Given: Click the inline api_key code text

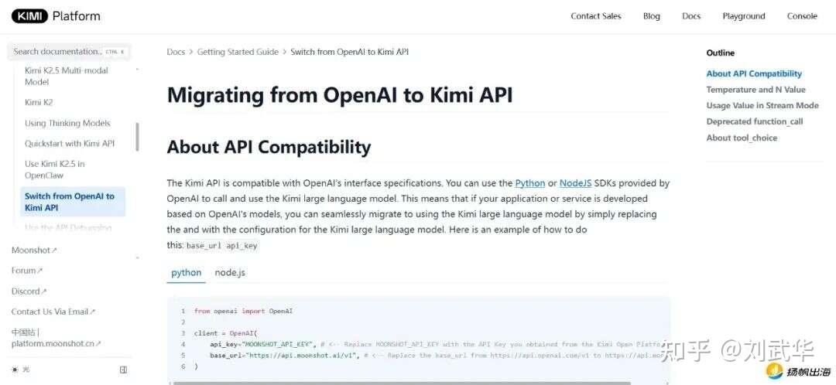Looking at the screenshot, I should [242, 246].
